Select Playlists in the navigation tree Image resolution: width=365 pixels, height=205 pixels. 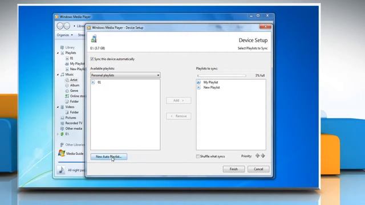tap(71, 53)
